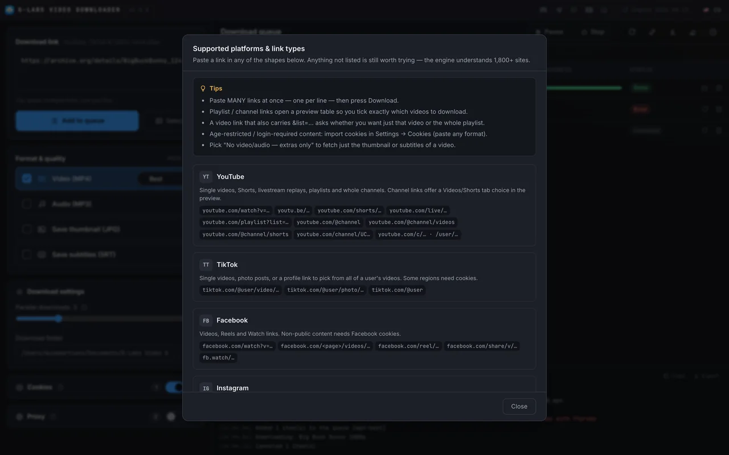Select the youtube.com/watch?v=… link chip
Screen dimensions: 729x455
236,210
